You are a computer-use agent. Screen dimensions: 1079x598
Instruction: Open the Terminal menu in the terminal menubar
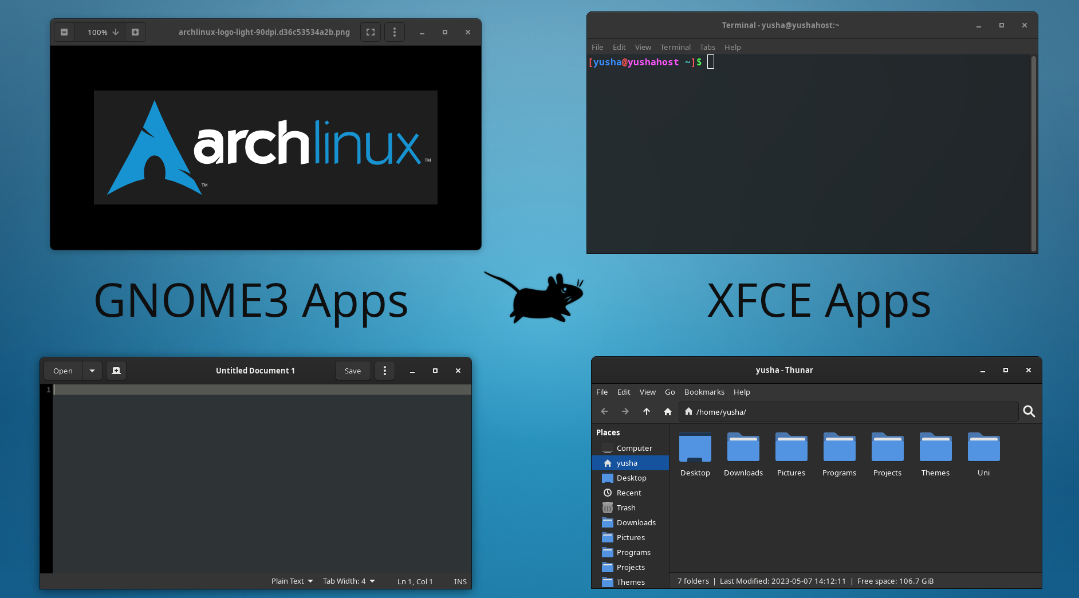pos(675,47)
